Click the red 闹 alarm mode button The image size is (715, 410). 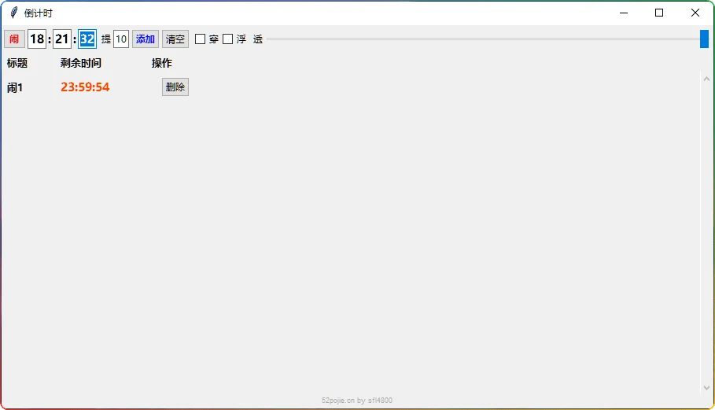(14, 39)
